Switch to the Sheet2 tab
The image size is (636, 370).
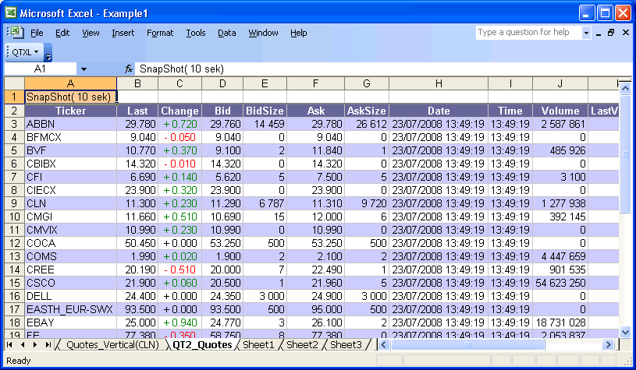click(302, 344)
